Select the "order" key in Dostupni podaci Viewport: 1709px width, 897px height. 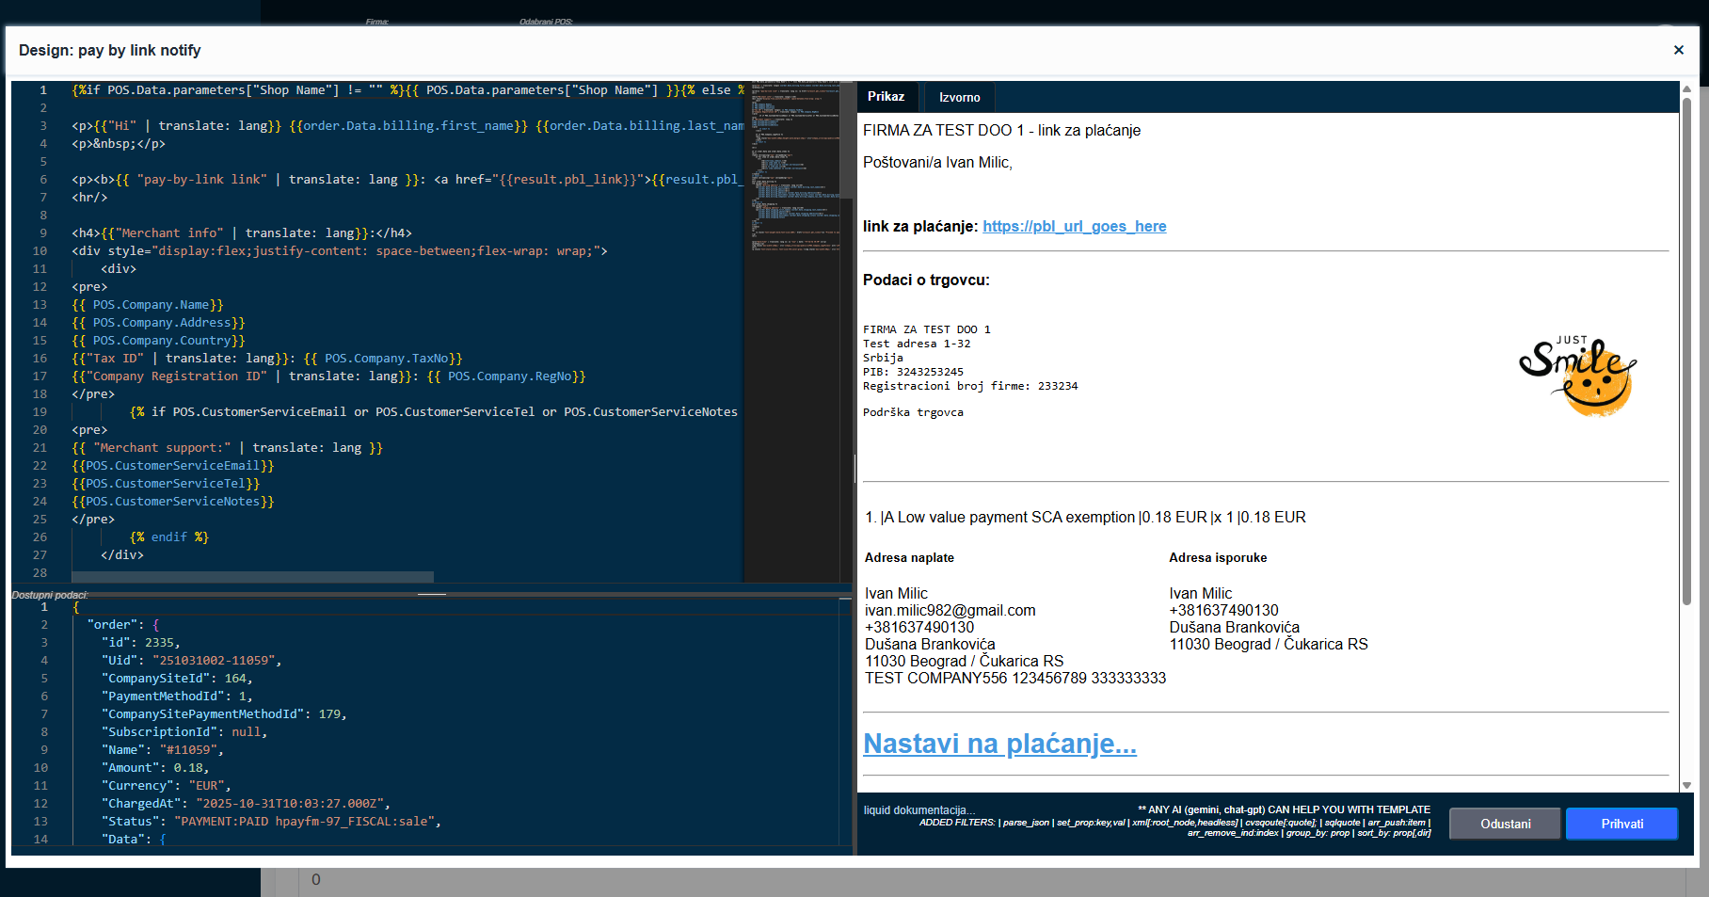point(115,624)
